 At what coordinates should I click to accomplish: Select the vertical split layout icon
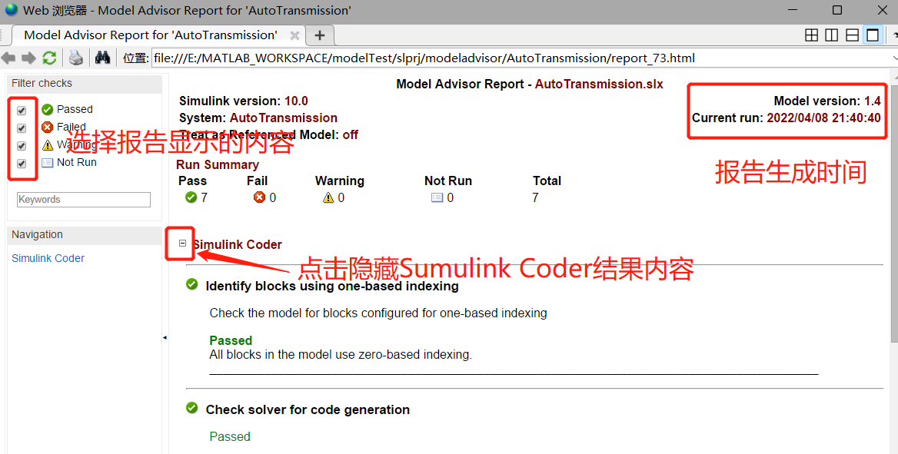[x=831, y=35]
